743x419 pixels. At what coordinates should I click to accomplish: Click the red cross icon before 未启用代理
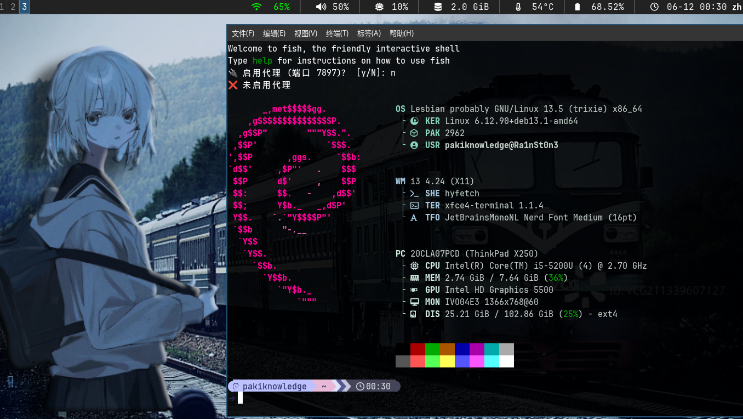(x=233, y=85)
